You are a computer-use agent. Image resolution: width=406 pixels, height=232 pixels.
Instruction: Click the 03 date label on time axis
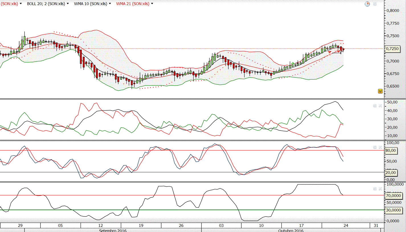tap(221, 225)
